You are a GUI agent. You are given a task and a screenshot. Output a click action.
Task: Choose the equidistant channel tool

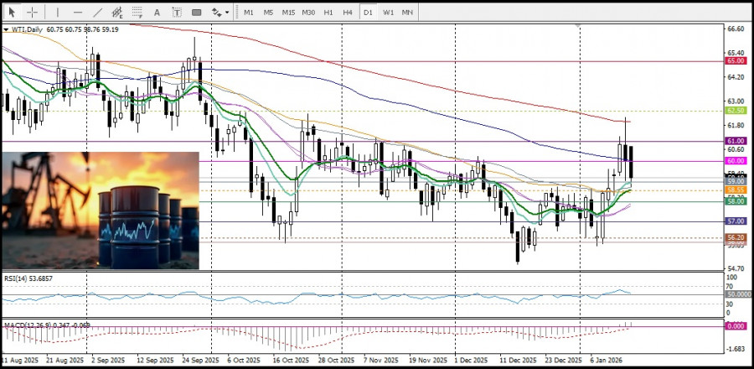[117, 13]
